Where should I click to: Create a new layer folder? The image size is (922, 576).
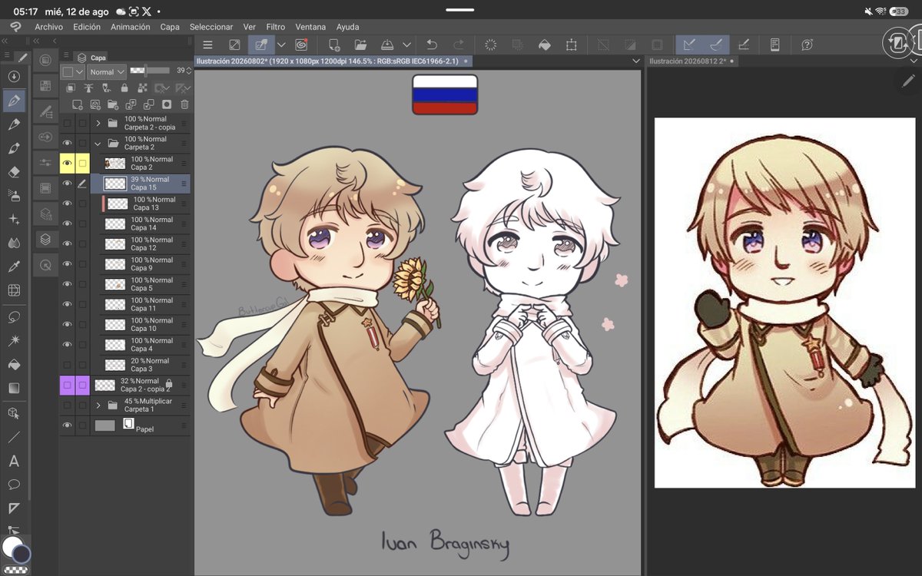112,104
